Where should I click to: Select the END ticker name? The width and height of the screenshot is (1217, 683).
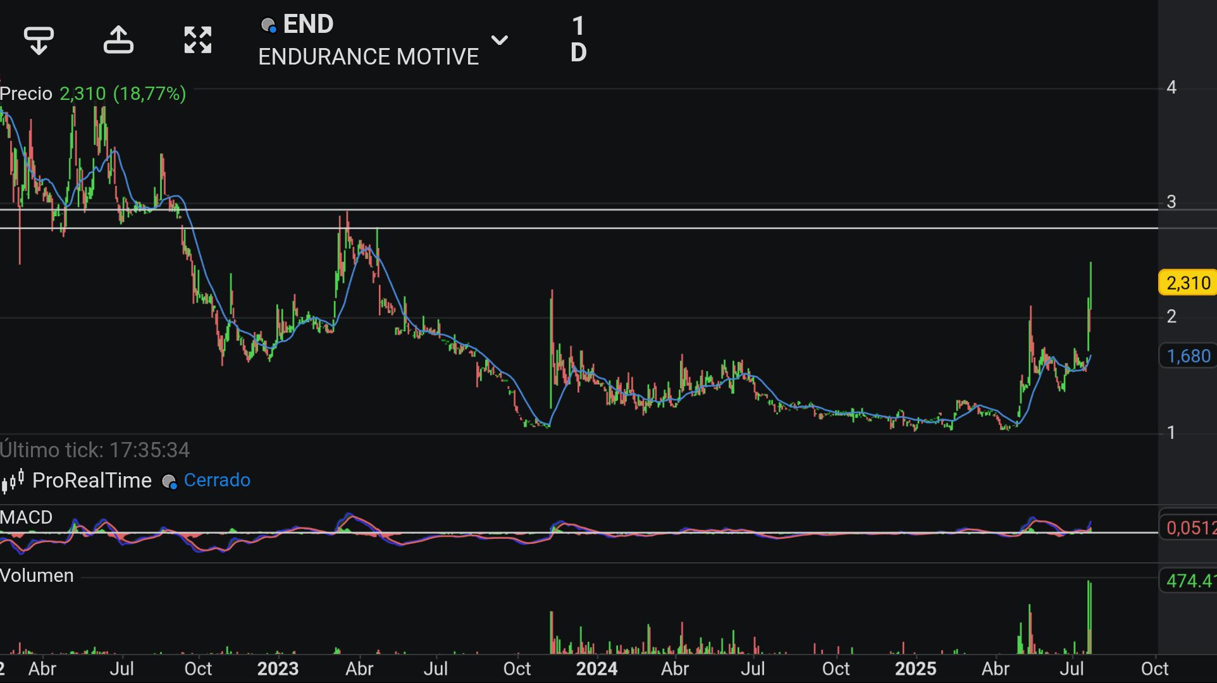tap(308, 24)
